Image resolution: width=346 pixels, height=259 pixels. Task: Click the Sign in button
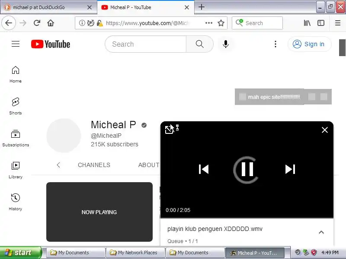pyautogui.click(x=309, y=44)
